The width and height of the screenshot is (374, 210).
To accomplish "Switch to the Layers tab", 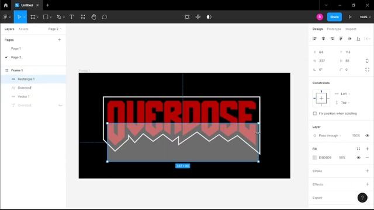I will point(9,29).
